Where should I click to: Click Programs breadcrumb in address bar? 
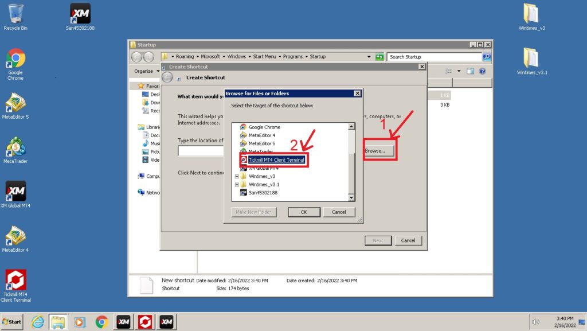tap(293, 57)
